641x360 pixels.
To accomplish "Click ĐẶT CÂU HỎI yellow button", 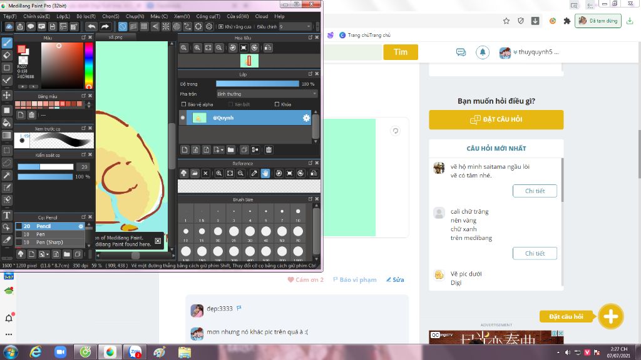I will [x=496, y=119].
